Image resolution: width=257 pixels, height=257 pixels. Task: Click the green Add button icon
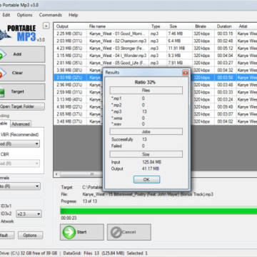2,54
